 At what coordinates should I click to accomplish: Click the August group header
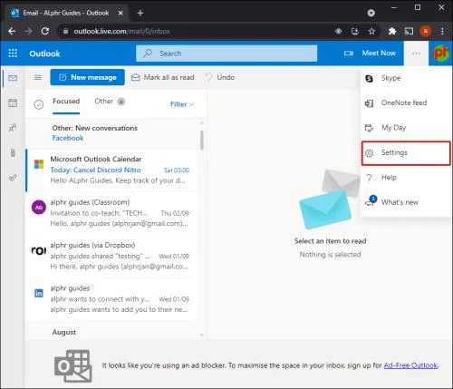point(64,332)
